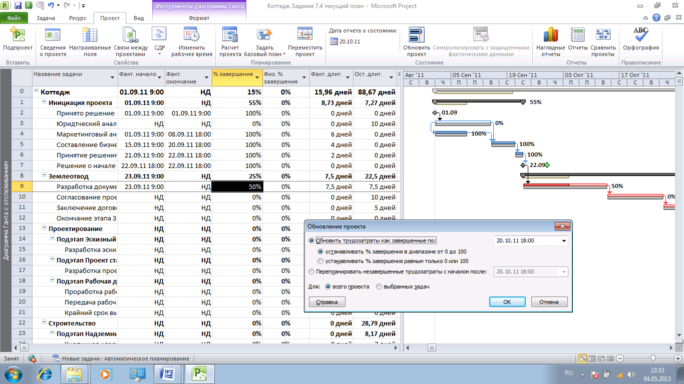The image size is (684, 384).
Task: Select Согласование task in row 10
Action: click(x=75, y=197)
